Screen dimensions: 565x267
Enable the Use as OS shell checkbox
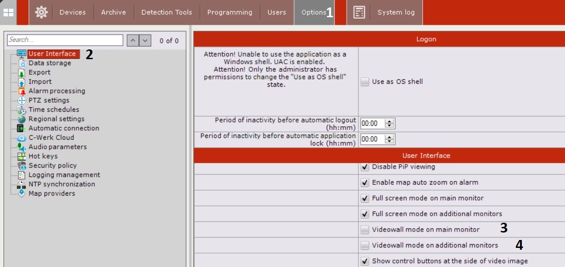(365, 82)
